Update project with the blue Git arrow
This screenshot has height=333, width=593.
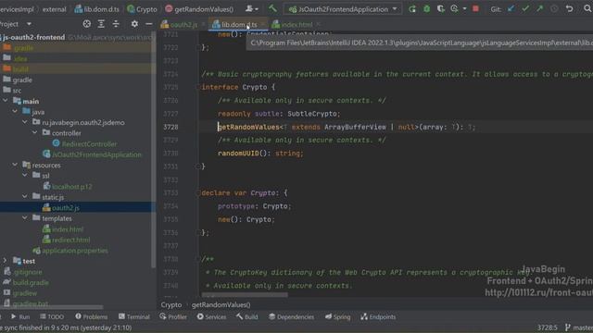(x=511, y=8)
